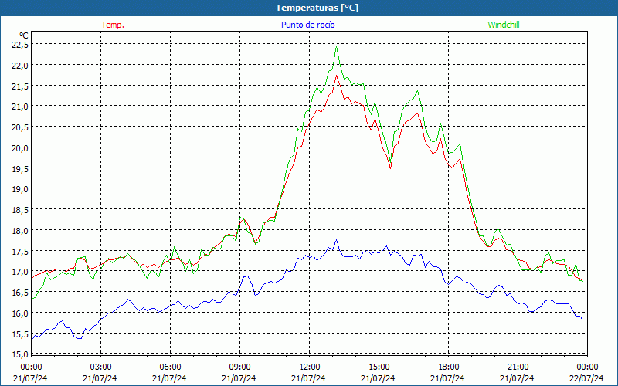Click the 20,0 y-axis value

(20, 148)
